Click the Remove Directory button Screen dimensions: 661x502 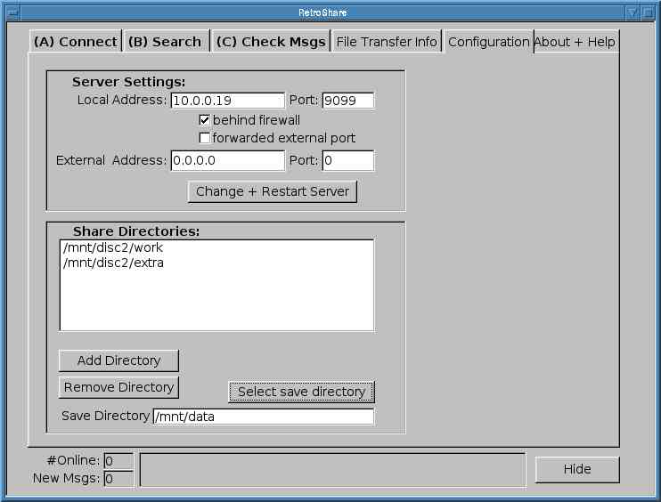(x=118, y=387)
